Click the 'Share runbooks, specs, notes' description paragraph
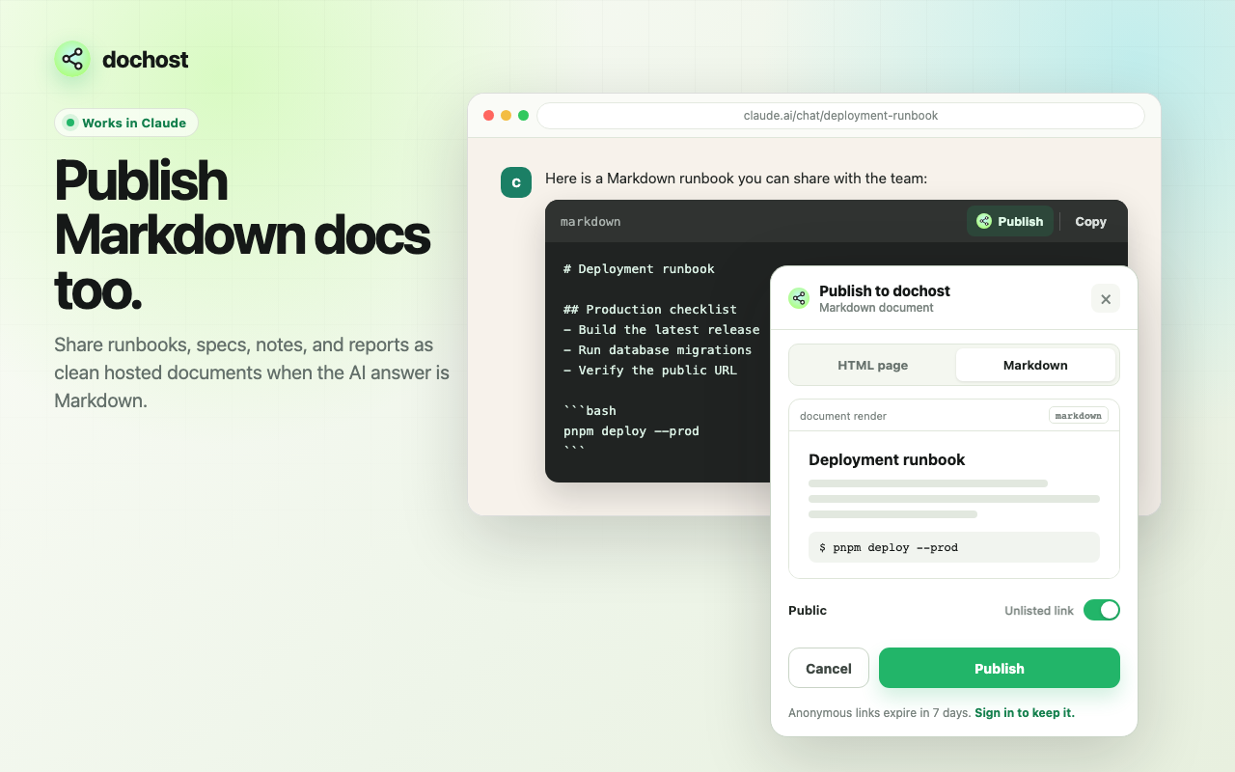Screen dimensions: 1235x772 252,372
